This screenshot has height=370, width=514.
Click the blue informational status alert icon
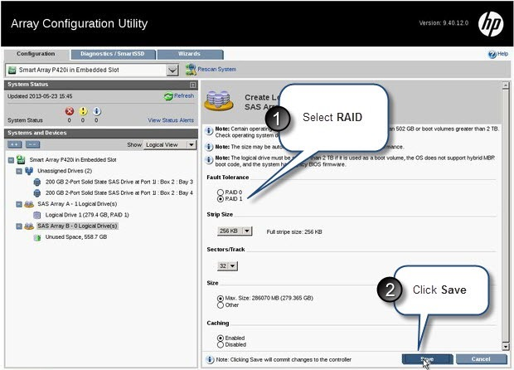point(96,111)
